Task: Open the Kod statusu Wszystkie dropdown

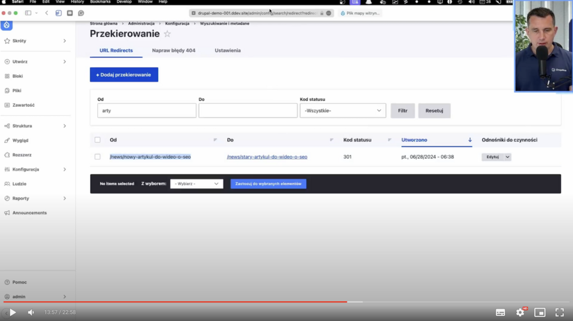Action: [343, 110]
